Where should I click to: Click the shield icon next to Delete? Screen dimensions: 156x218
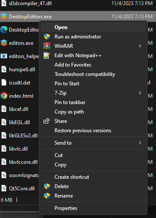pos(47,186)
